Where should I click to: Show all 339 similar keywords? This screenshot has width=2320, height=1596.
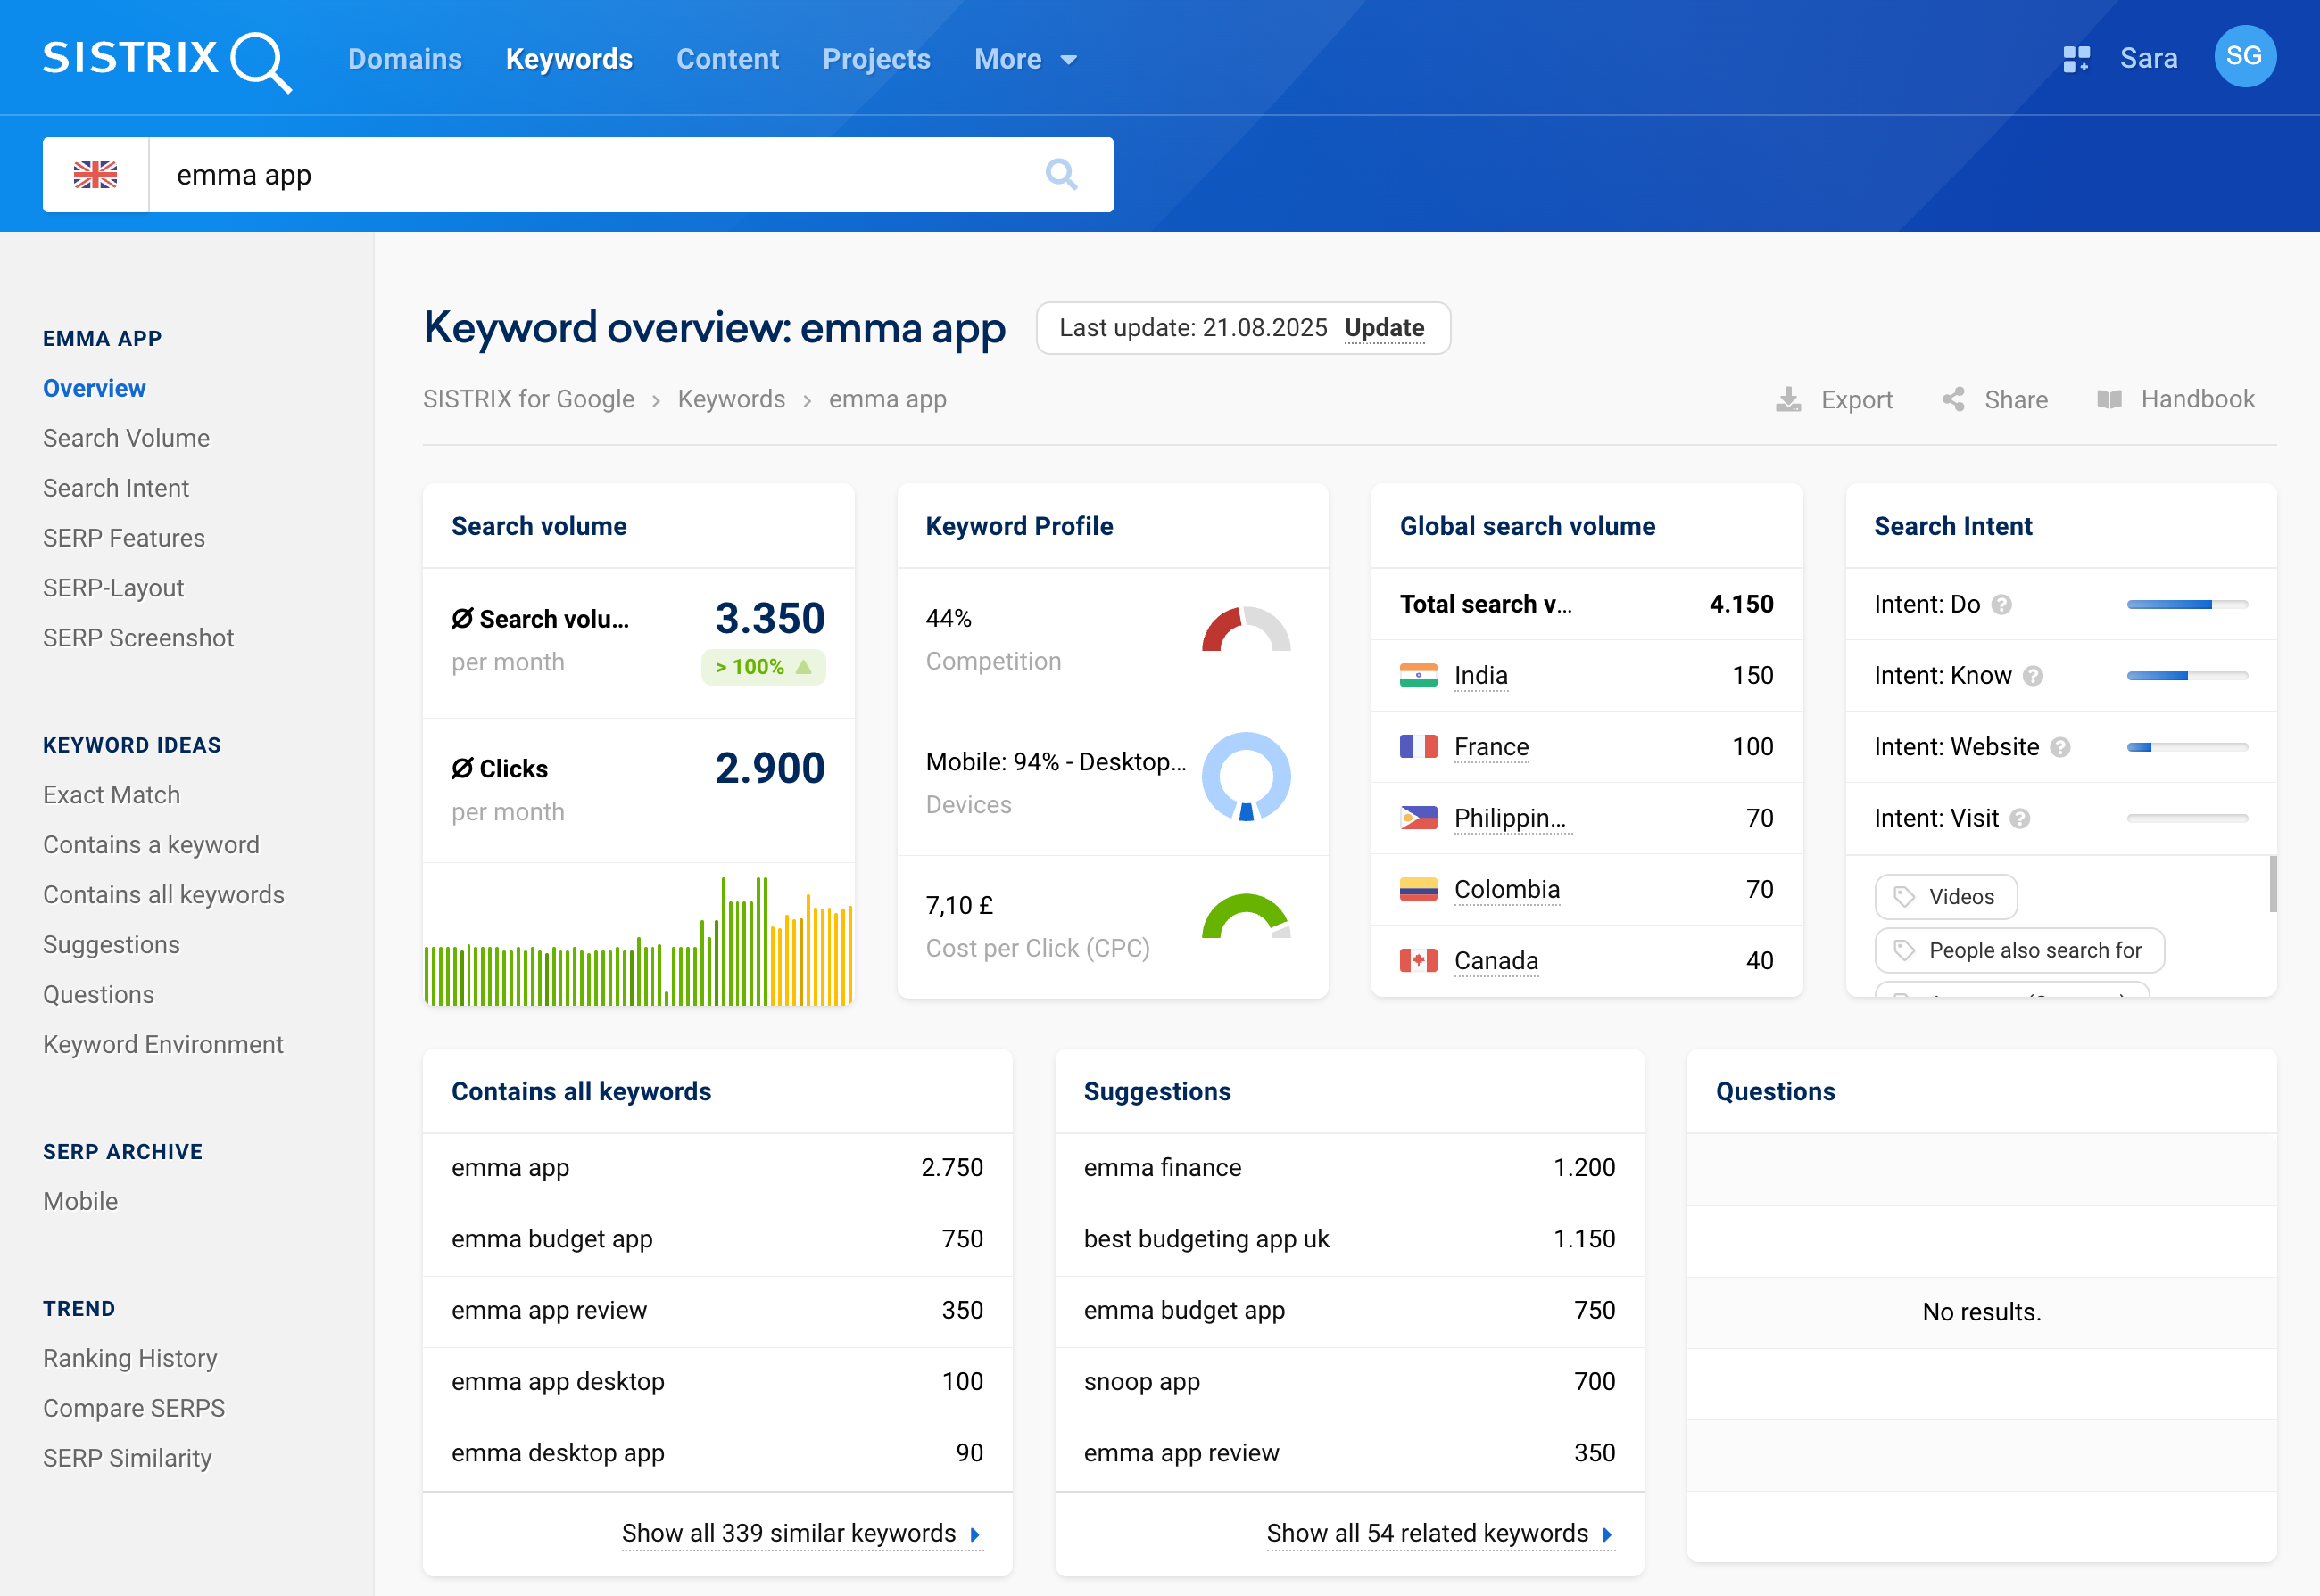[x=790, y=1533]
